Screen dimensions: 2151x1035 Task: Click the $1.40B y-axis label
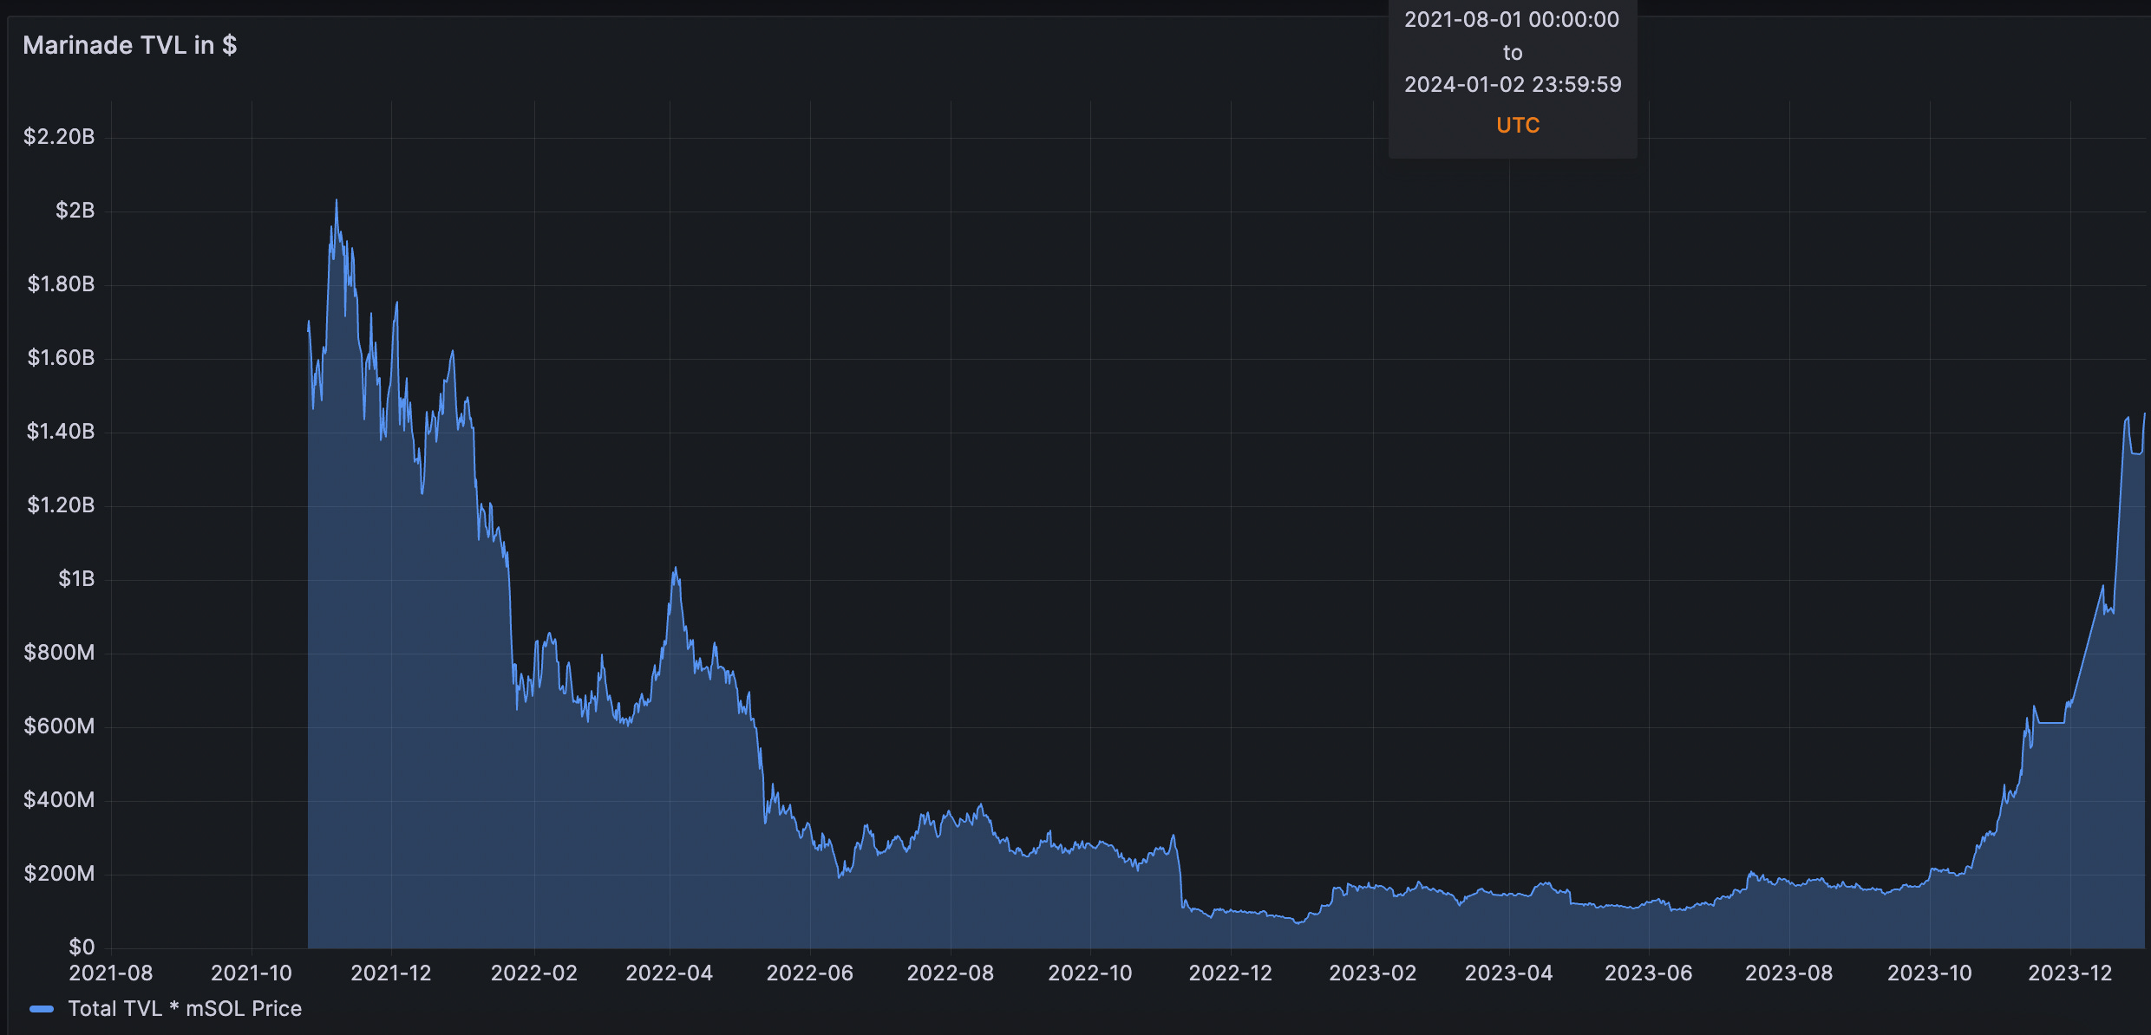tap(60, 432)
